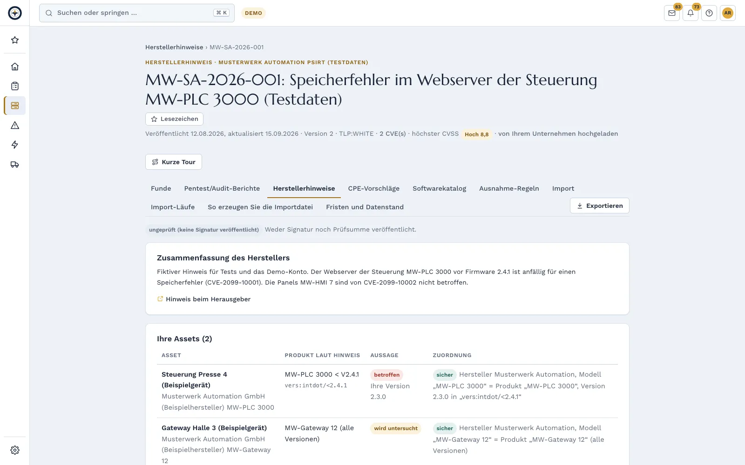Click the Exportieren button
745x465 pixels.
coord(600,206)
